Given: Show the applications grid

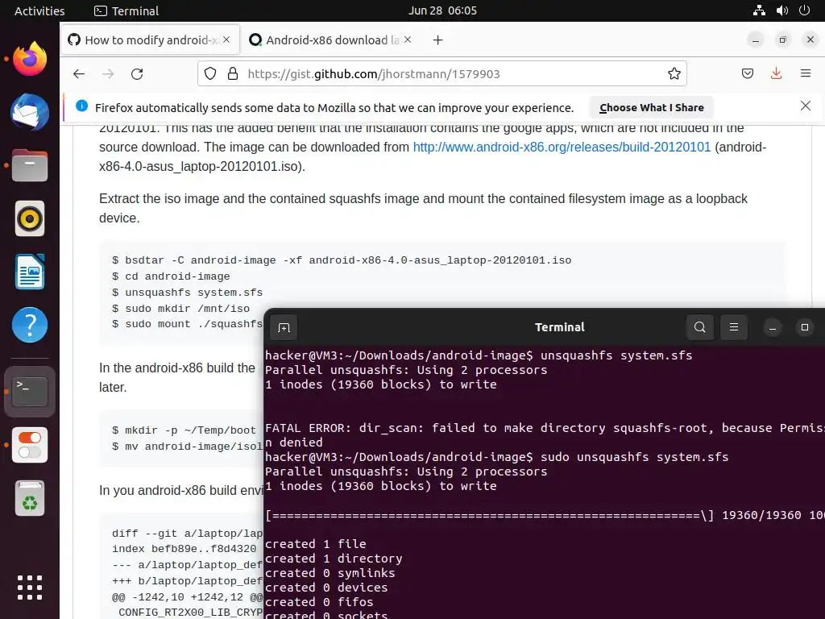Looking at the screenshot, I should tap(30, 588).
